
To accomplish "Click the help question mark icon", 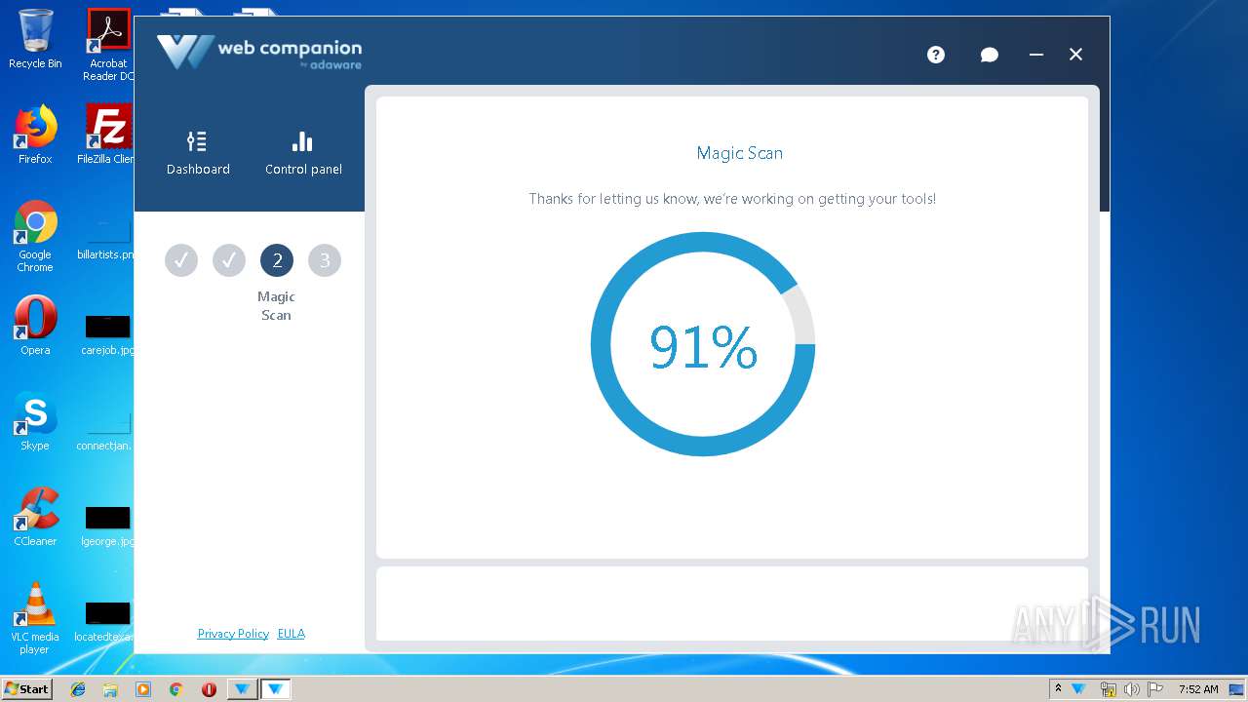I will point(936,55).
